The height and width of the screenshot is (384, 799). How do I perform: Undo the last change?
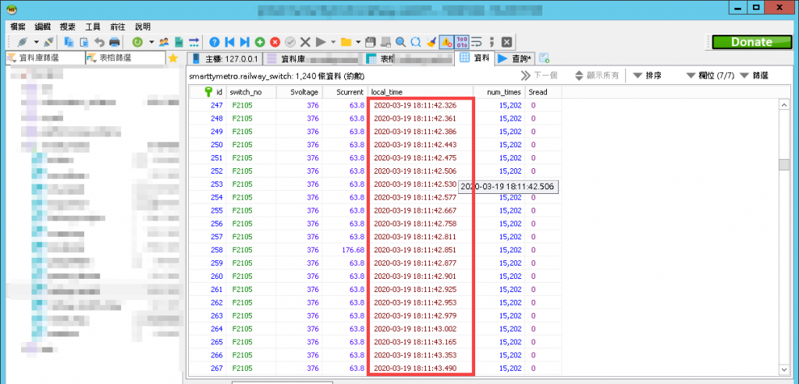click(x=99, y=42)
